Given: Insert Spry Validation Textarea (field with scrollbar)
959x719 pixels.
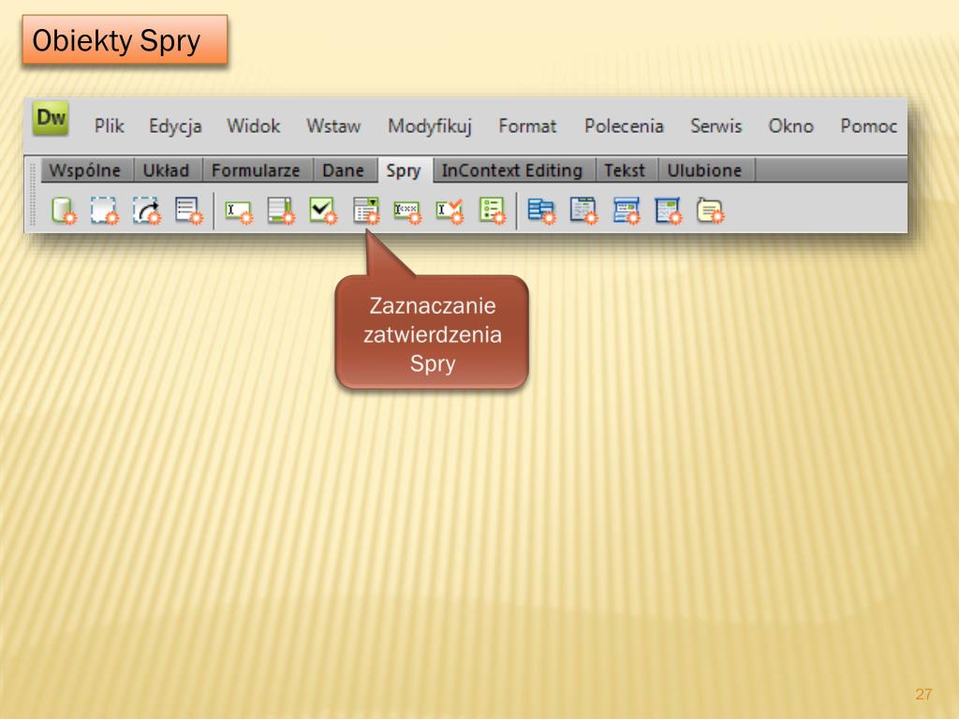Looking at the screenshot, I should (x=281, y=211).
